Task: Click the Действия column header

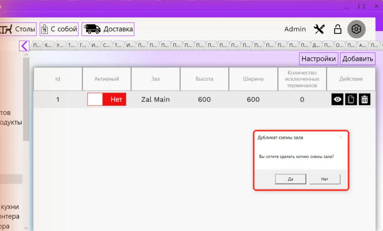Action: 351,79
